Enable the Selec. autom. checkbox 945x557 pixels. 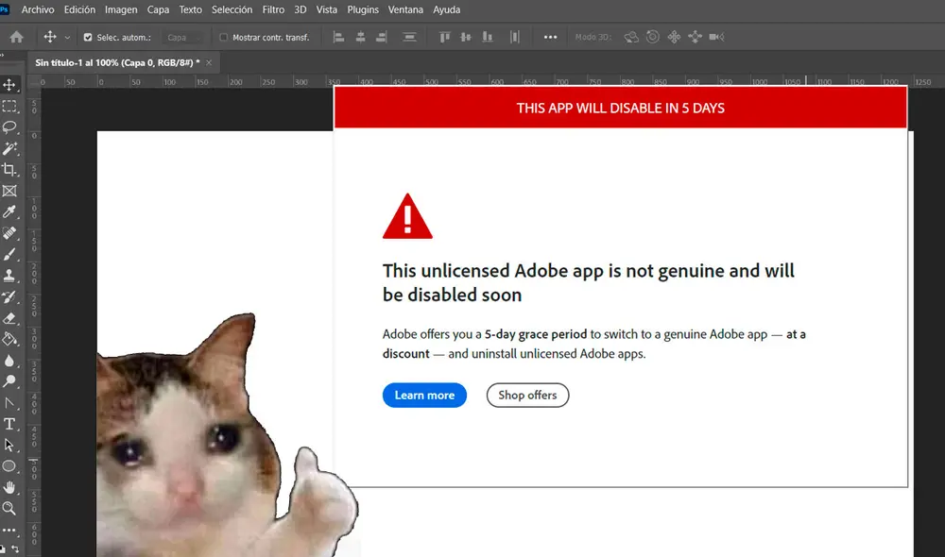click(x=88, y=36)
